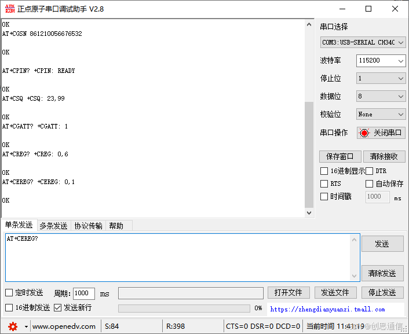Uncheck 发送新行 checkbox
The image size is (409, 334).
57,308
